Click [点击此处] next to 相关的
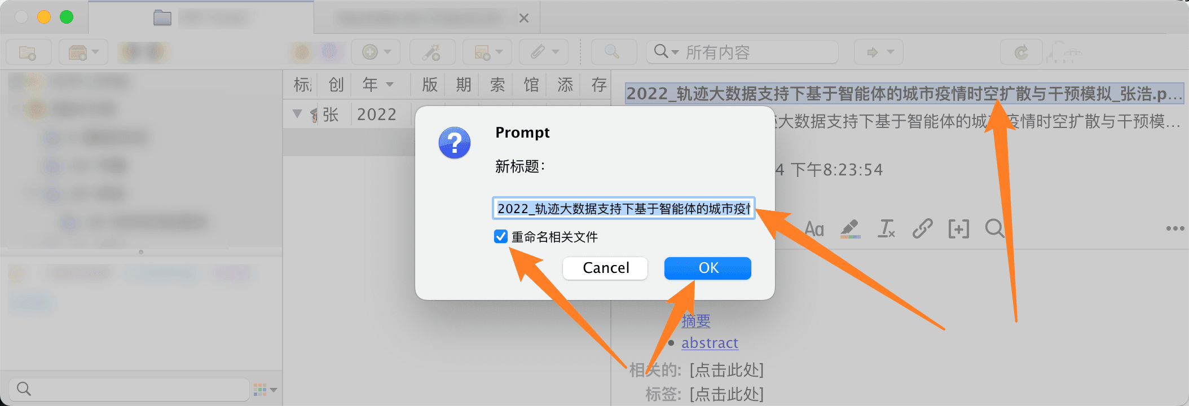1189x406 pixels. [726, 370]
